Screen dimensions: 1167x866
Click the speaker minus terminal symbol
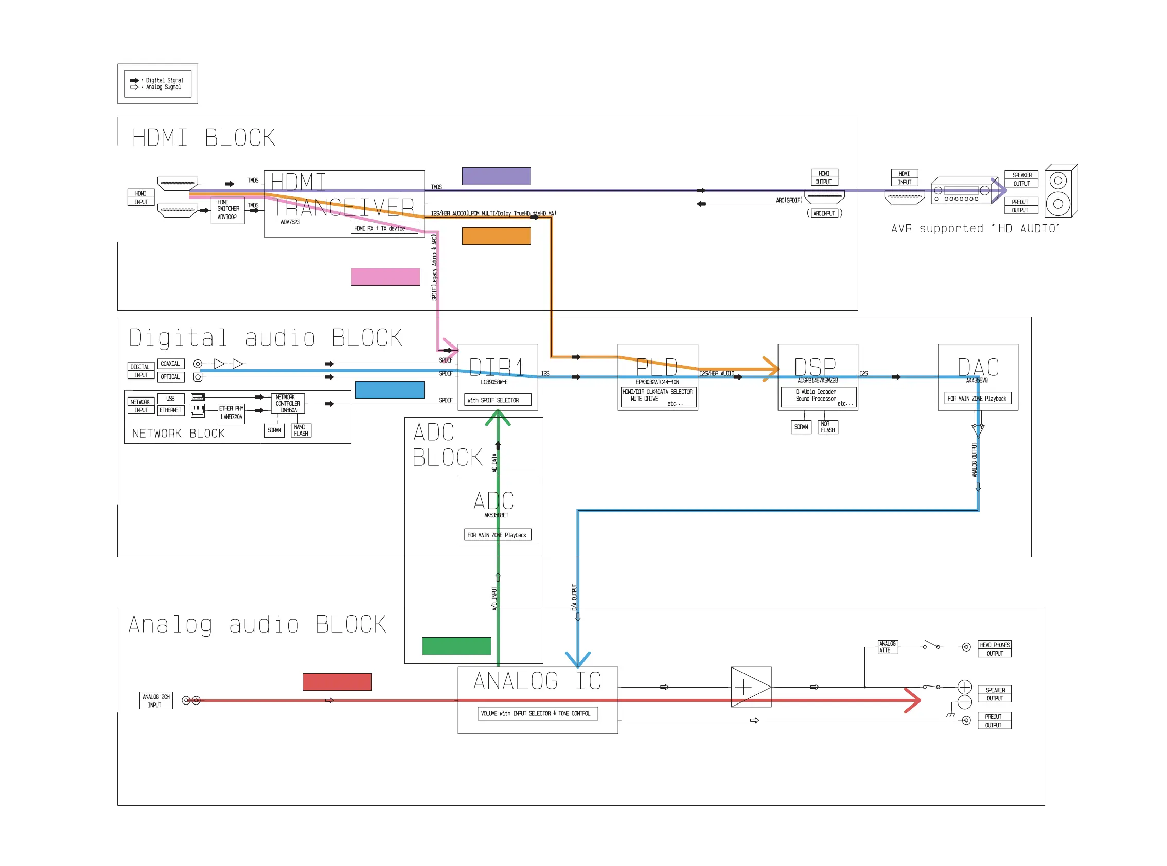pos(965,702)
